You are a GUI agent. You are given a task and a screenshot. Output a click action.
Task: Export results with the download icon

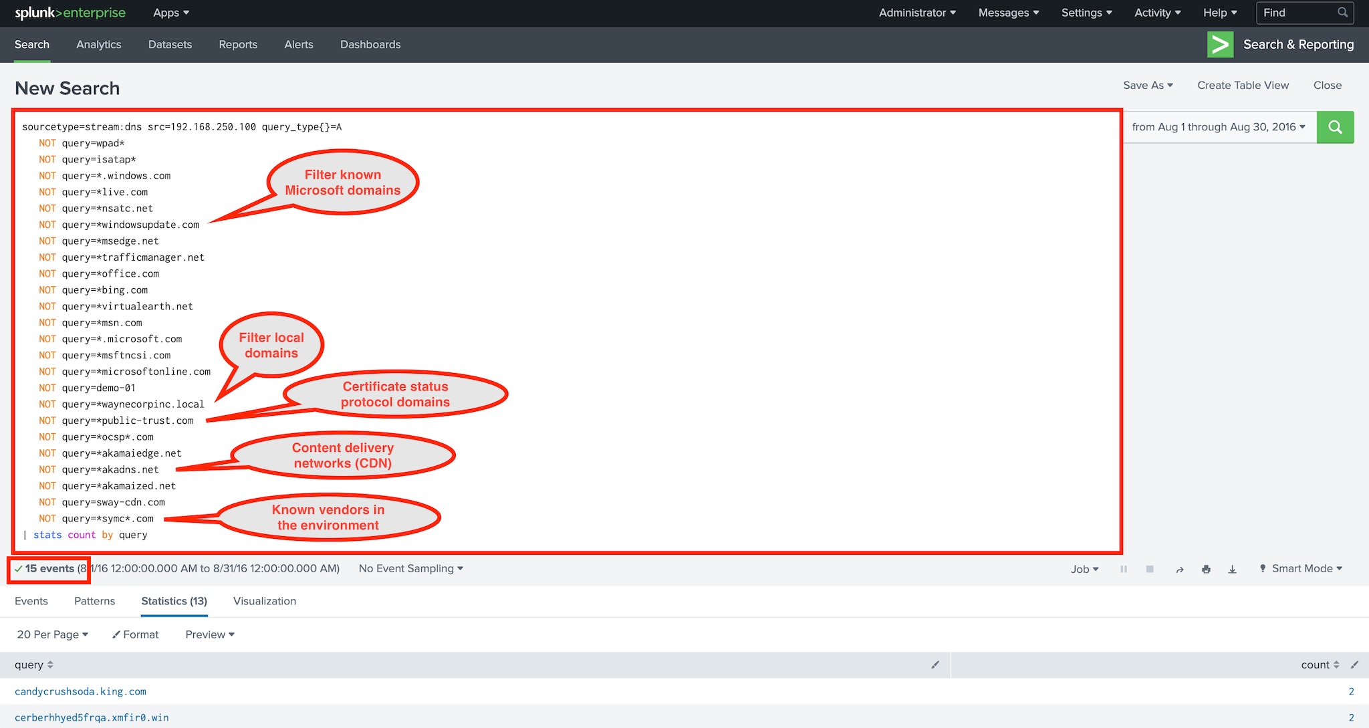pyautogui.click(x=1232, y=569)
